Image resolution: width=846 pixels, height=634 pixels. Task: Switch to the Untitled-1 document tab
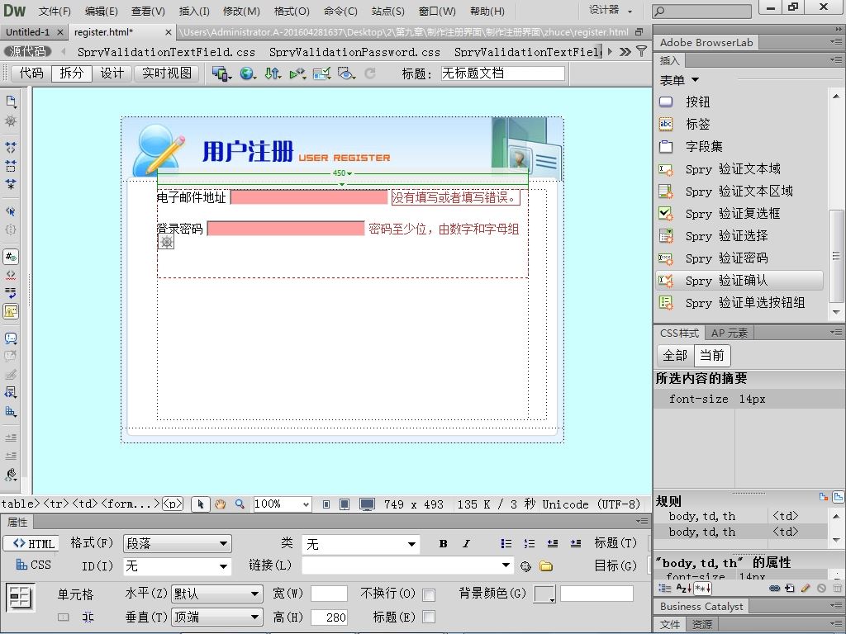tap(27, 32)
